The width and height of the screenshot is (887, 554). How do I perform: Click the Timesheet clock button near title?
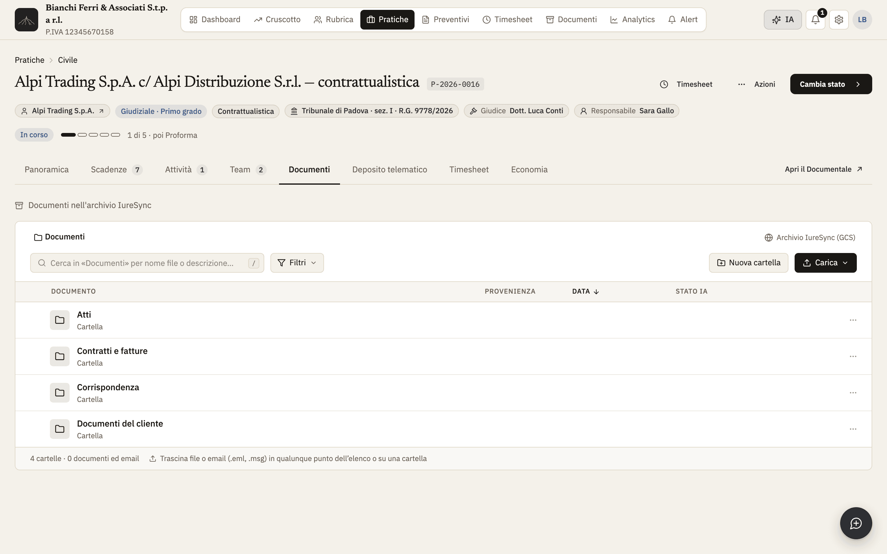pos(686,84)
